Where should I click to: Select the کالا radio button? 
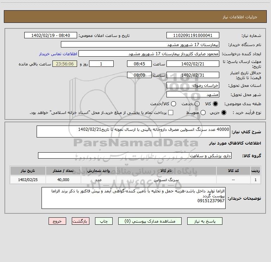pyautogui.click(x=215, y=104)
